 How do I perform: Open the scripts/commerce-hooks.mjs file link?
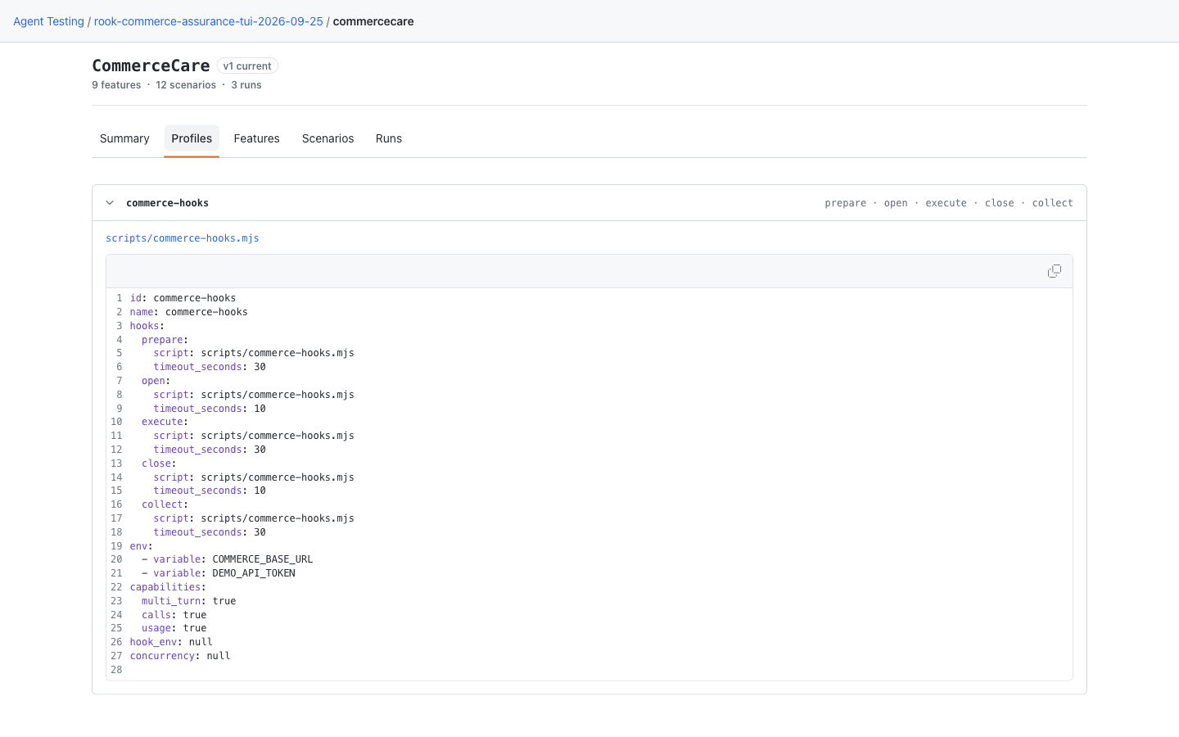[x=183, y=238]
